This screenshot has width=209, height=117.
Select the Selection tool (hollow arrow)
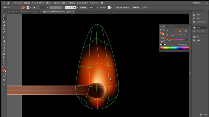click(x=4, y=16)
